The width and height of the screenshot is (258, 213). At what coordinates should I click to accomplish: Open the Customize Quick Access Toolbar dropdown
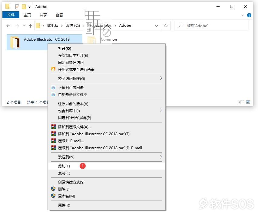click(x=29, y=7)
